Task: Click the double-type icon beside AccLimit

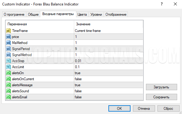Action: coord(8,67)
